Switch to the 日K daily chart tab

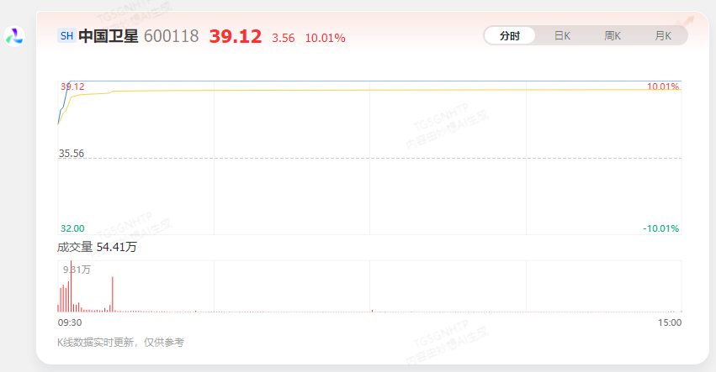(x=562, y=36)
